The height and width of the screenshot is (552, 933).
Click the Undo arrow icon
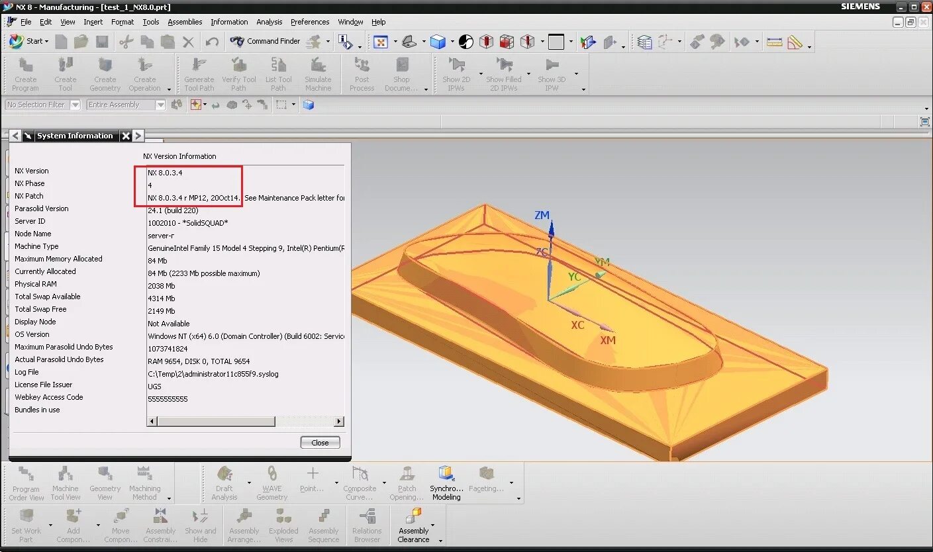[212, 42]
